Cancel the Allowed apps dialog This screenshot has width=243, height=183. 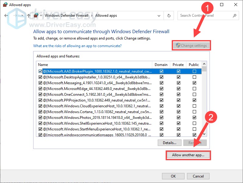198,176
